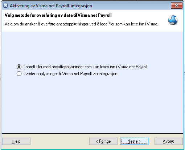Click the underlined A in the Avbryt button
This screenshot has height=150, width=185.
[164, 141]
